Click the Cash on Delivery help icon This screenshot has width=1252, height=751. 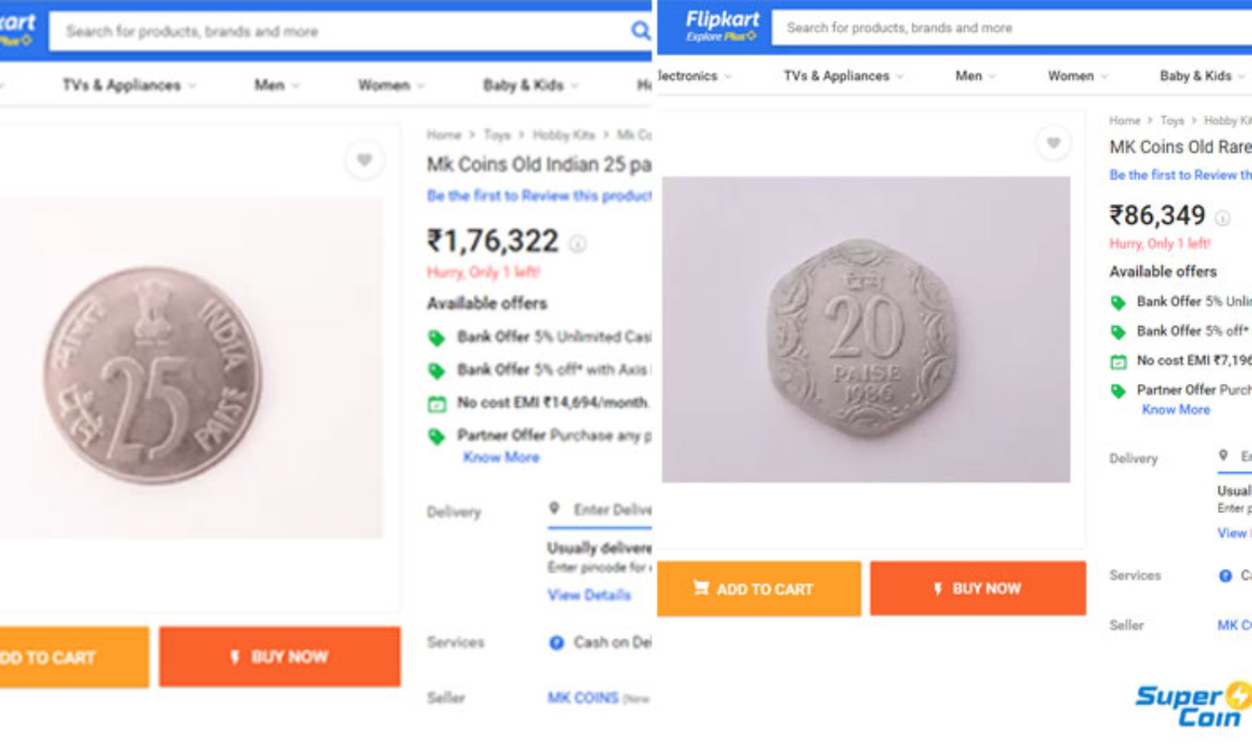557,643
